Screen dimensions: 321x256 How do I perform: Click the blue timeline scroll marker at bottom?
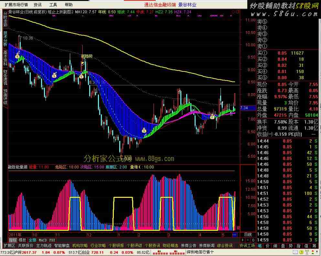235,234
